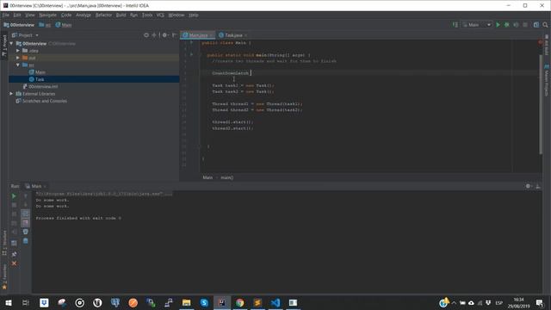Image resolution: width=551 pixels, height=310 pixels.
Task: Close the Main.java tab
Action: tap(211, 35)
